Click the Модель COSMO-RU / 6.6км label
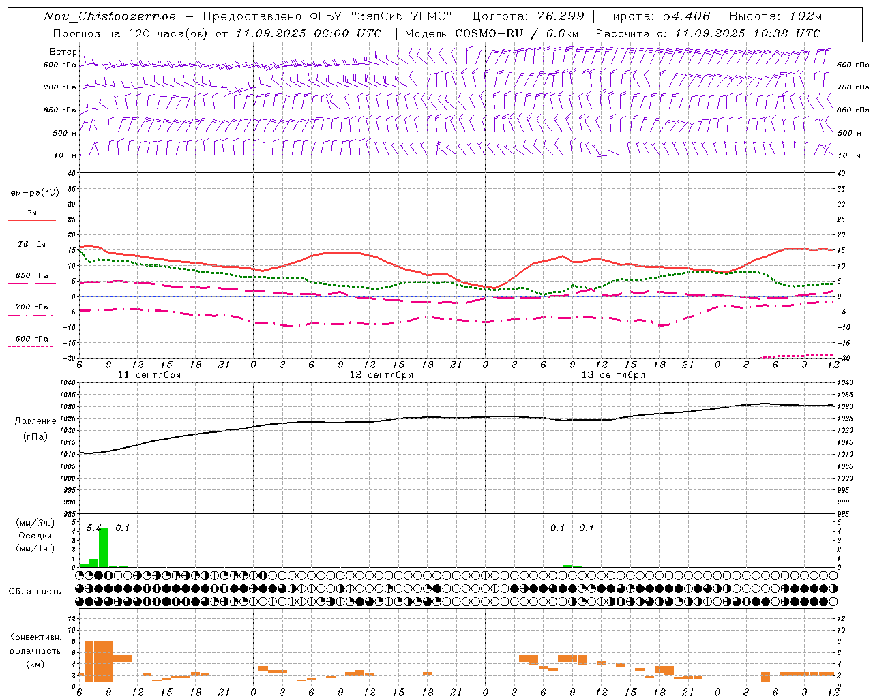This screenshot has height=698, width=873. [491, 33]
